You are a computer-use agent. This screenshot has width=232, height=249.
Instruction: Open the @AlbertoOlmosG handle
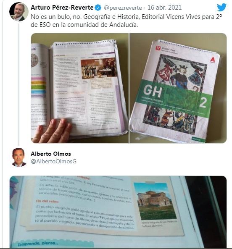[53, 161]
